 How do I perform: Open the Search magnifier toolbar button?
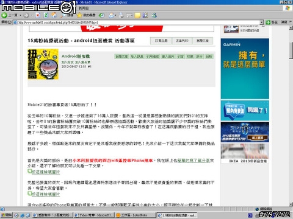(68, 15)
